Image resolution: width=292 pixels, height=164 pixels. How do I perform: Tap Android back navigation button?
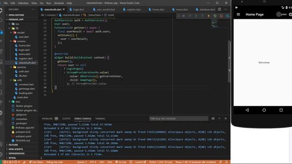coord(247,110)
